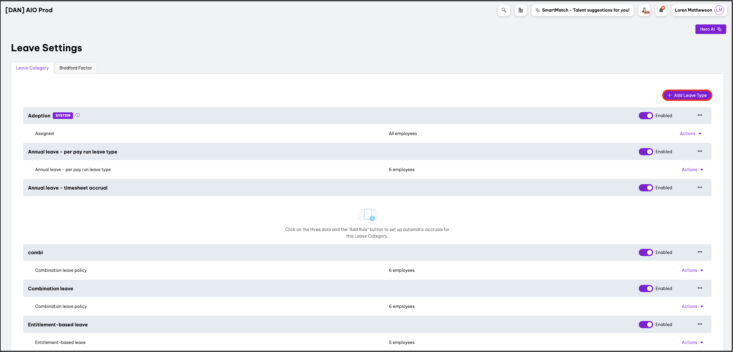Open the beta lab flask icon
Image resolution: width=733 pixels, height=352 pixels.
644,10
